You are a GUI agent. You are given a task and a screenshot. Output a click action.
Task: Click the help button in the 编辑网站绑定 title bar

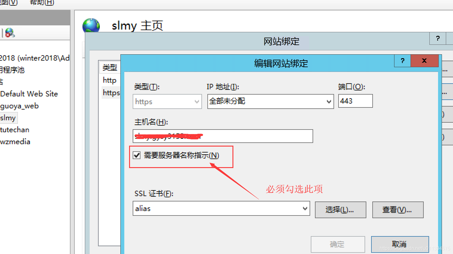point(403,61)
